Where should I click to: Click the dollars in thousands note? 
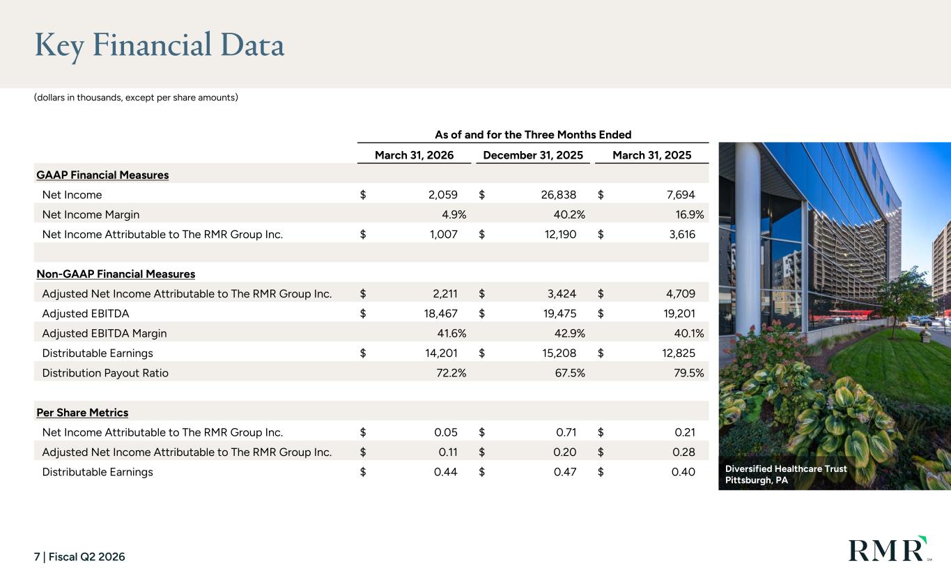[136, 97]
